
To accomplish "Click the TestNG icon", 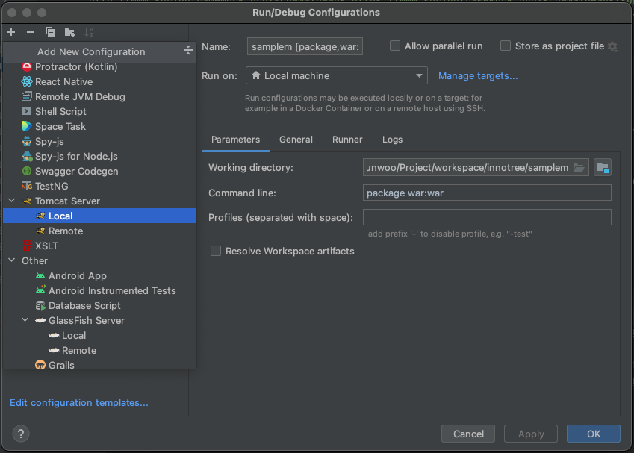I will [27, 187].
